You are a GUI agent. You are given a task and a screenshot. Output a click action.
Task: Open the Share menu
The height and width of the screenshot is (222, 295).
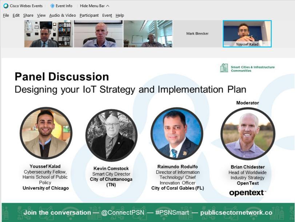28,15
